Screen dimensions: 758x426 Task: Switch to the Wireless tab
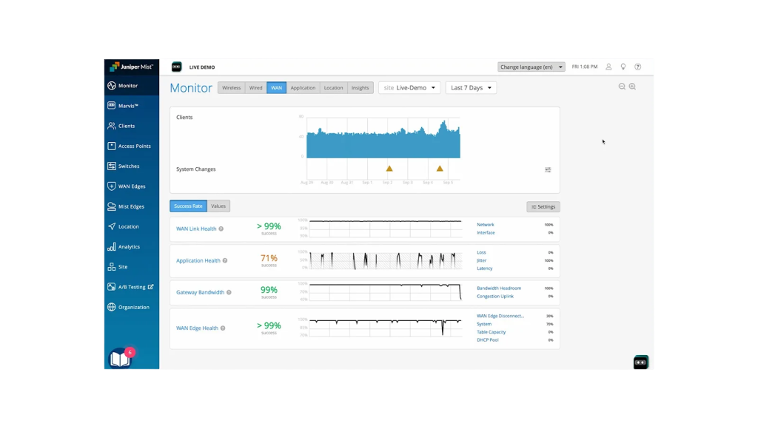[x=231, y=87]
